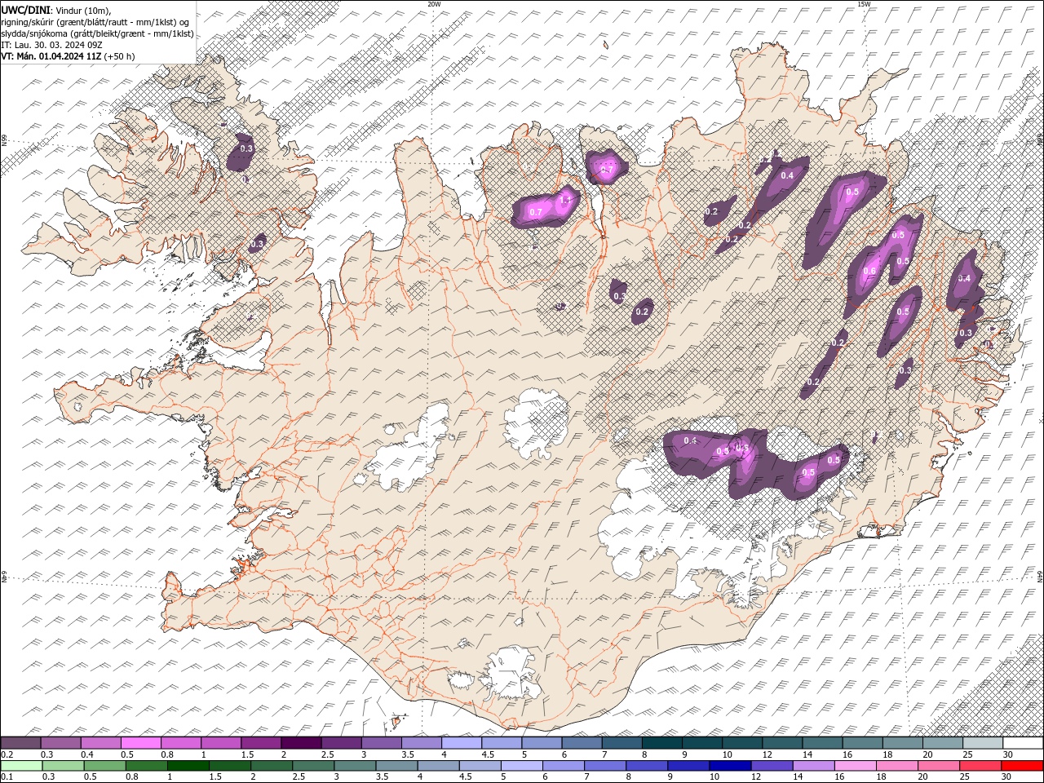
Task: Pick the 0.4–0.5 orchid swatch in top legend row
Action: point(101,743)
